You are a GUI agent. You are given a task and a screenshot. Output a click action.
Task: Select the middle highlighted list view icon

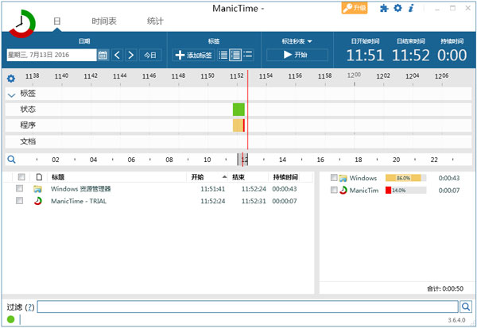[235, 55]
